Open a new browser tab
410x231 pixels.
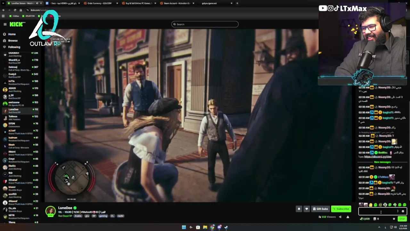[237, 3]
